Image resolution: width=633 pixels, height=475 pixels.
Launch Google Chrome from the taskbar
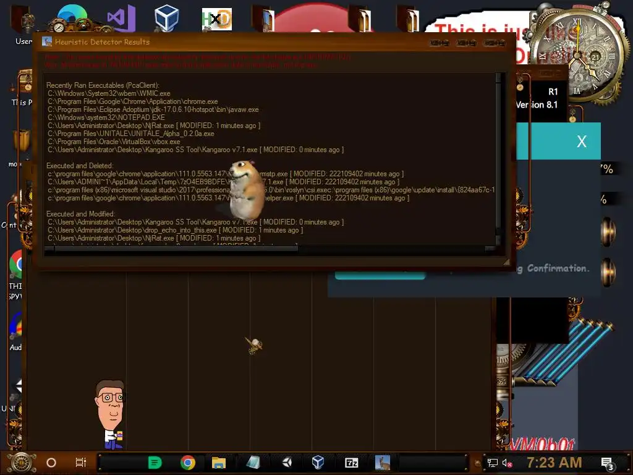188,463
